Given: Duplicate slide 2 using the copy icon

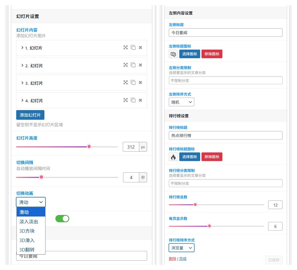Looking at the screenshot, I should coord(133,65).
